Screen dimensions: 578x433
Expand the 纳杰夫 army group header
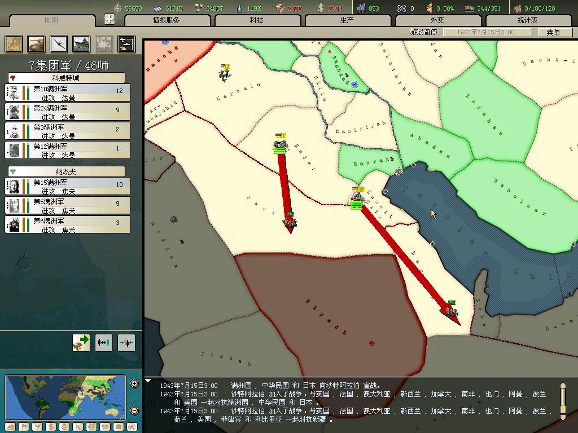click(x=66, y=171)
